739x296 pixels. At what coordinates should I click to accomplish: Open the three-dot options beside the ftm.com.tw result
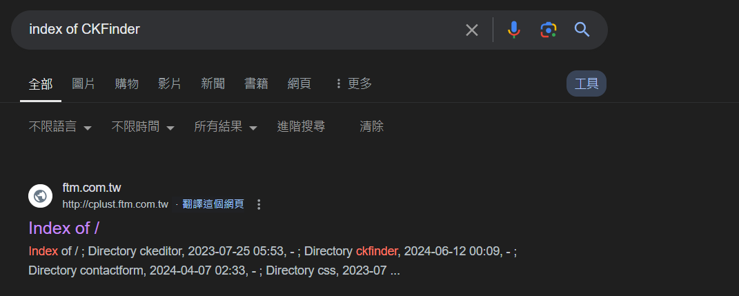(258, 204)
